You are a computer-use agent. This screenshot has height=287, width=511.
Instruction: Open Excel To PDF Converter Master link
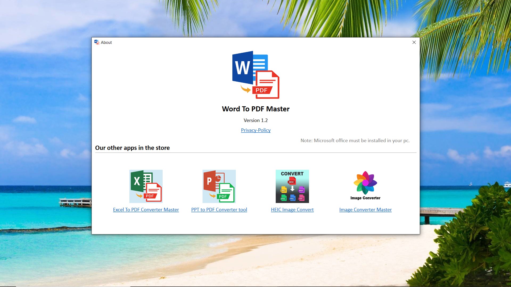pos(146,210)
